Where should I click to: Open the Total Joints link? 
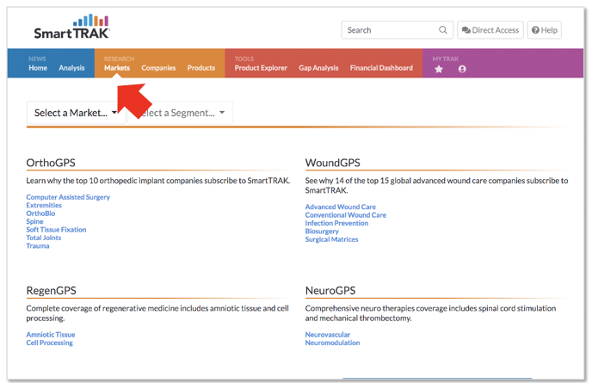pyautogui.click(x=44, y=238)
